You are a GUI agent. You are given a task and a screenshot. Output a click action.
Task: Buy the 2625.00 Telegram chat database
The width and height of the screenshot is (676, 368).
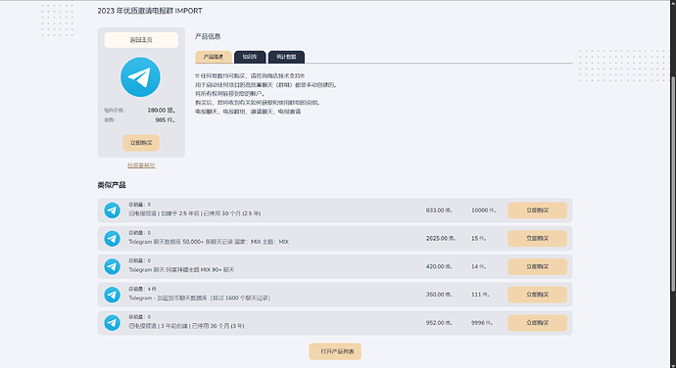click(537, 238)
